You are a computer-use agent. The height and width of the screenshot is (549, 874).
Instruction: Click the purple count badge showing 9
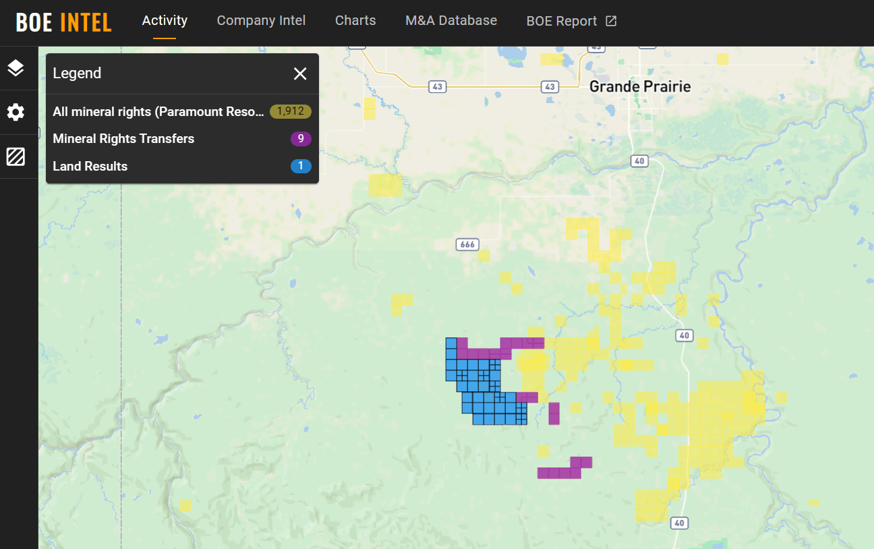pyautogui.click(x=300, y=138)
